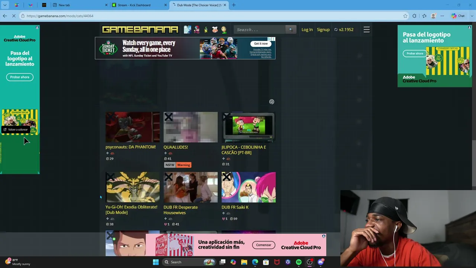Focus the GameBanana search field
476x268 pixels.
click(x=260, y=30)
